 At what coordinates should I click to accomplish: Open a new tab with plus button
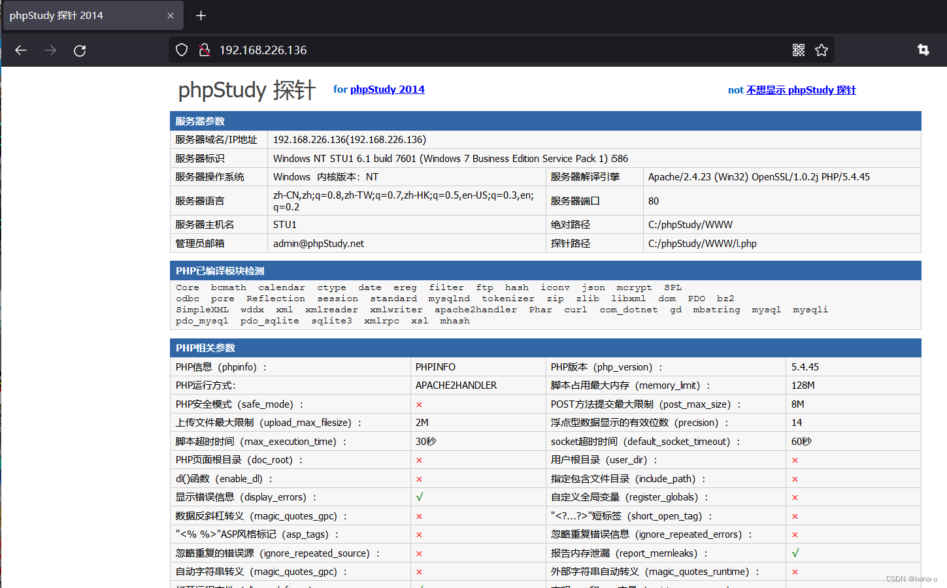tap(201, 16)
